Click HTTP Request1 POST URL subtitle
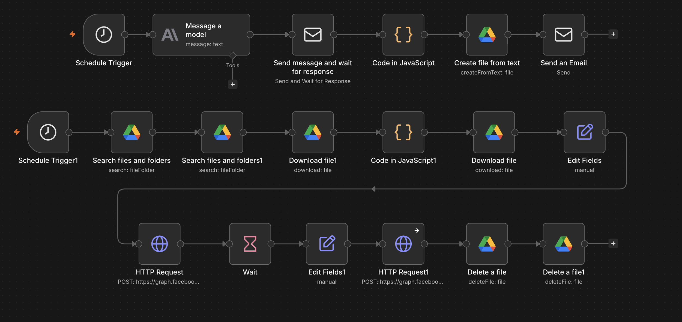The image size is (682, 322). [402, 282]
